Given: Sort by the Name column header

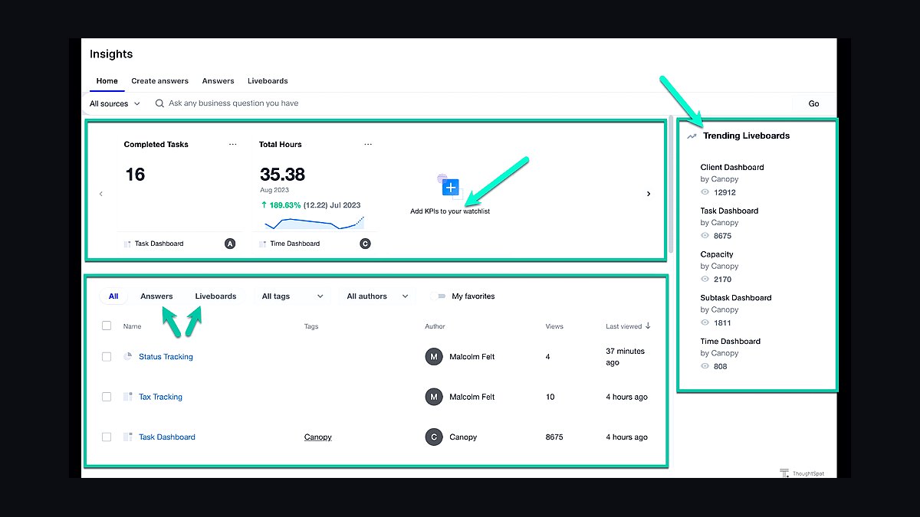Looking at the screenshot, I should click(x=132, y=326).
